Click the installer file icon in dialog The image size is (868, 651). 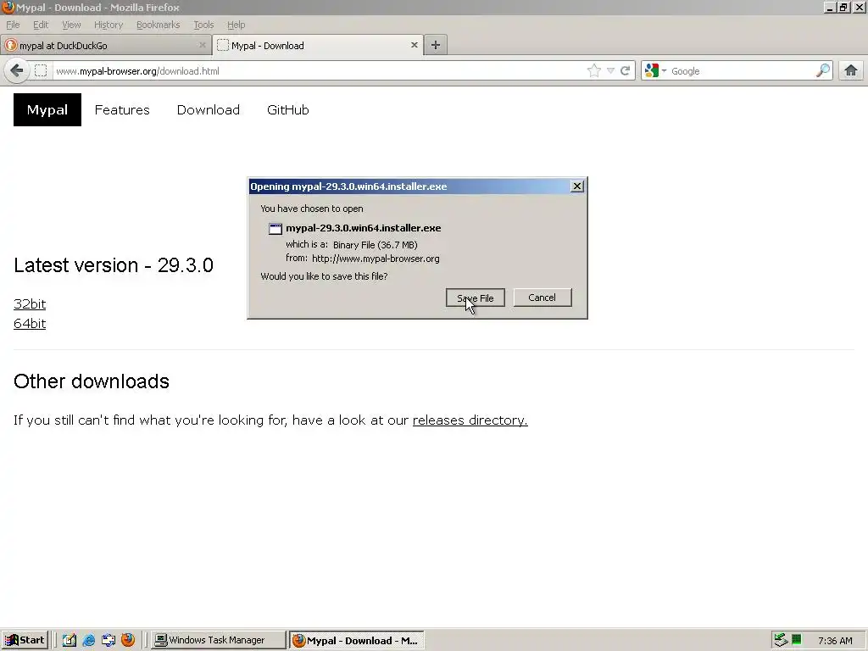pos(275,229)
